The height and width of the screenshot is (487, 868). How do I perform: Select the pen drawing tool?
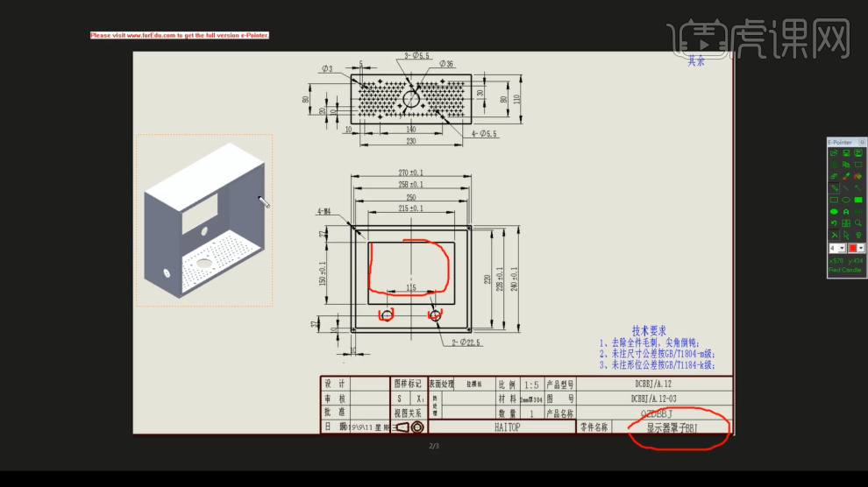pyautogui.click(x=834, y=188)
